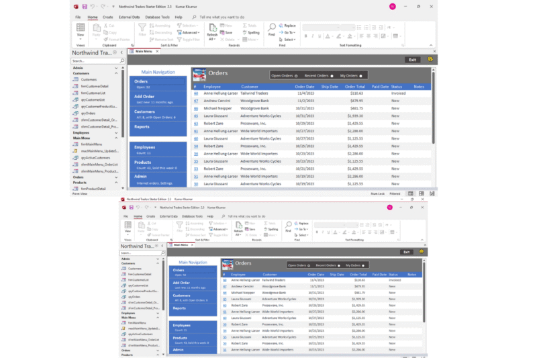
Task: Select Open Orders radio button in top window
Action: coord(296,76)
